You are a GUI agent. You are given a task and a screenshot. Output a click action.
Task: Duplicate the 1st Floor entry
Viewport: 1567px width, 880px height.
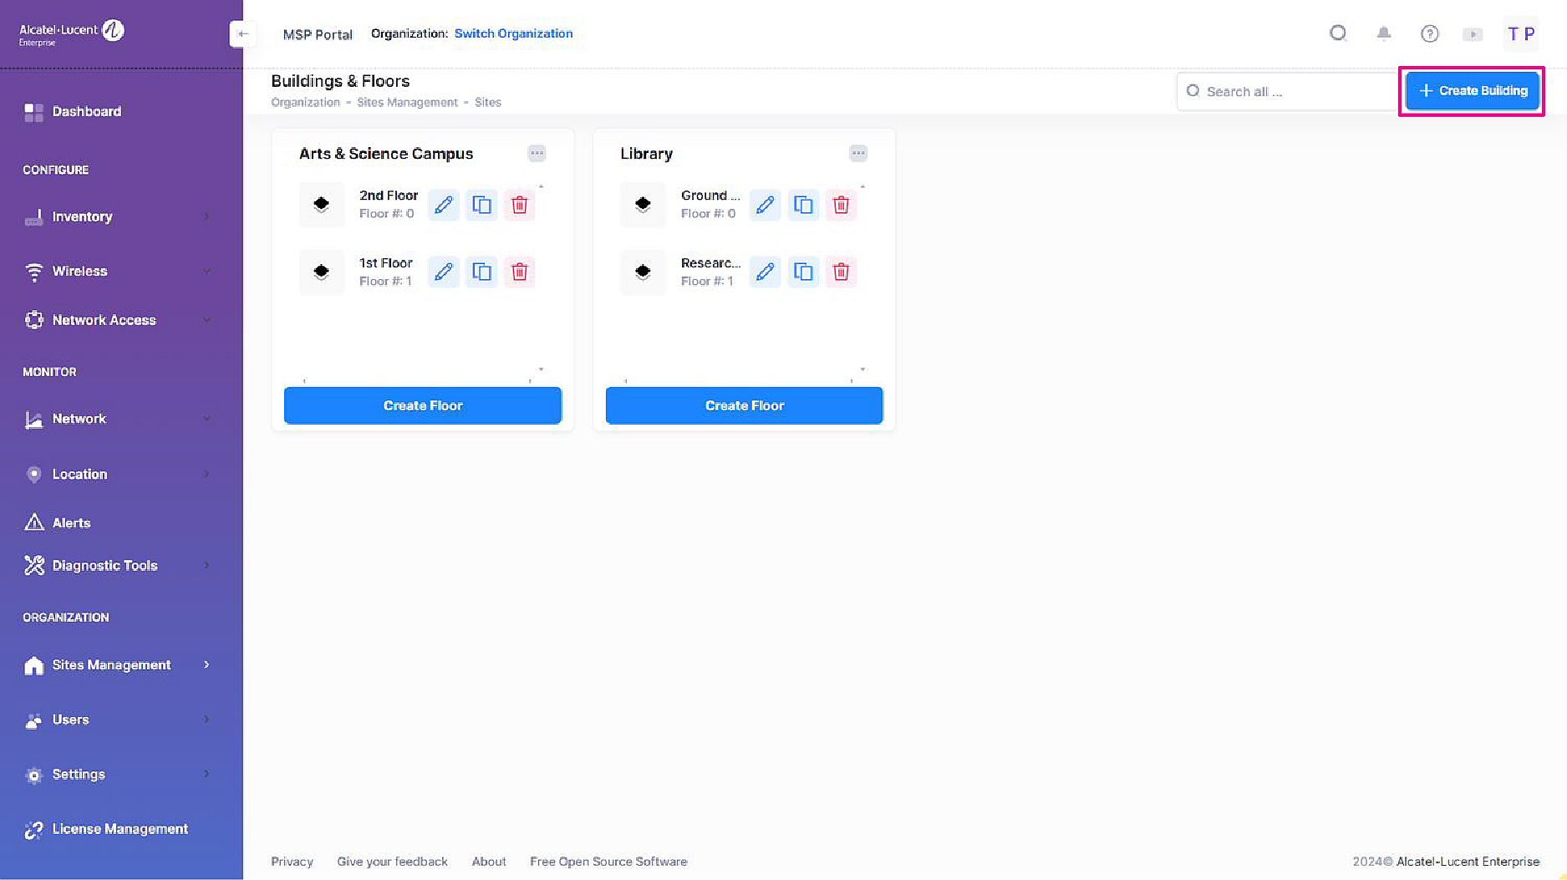(481, 272)
